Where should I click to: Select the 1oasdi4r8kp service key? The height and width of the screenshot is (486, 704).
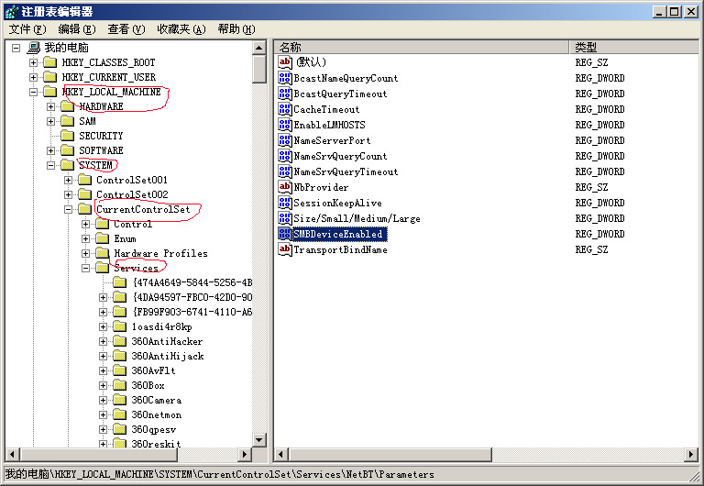(x=161, y=326)
